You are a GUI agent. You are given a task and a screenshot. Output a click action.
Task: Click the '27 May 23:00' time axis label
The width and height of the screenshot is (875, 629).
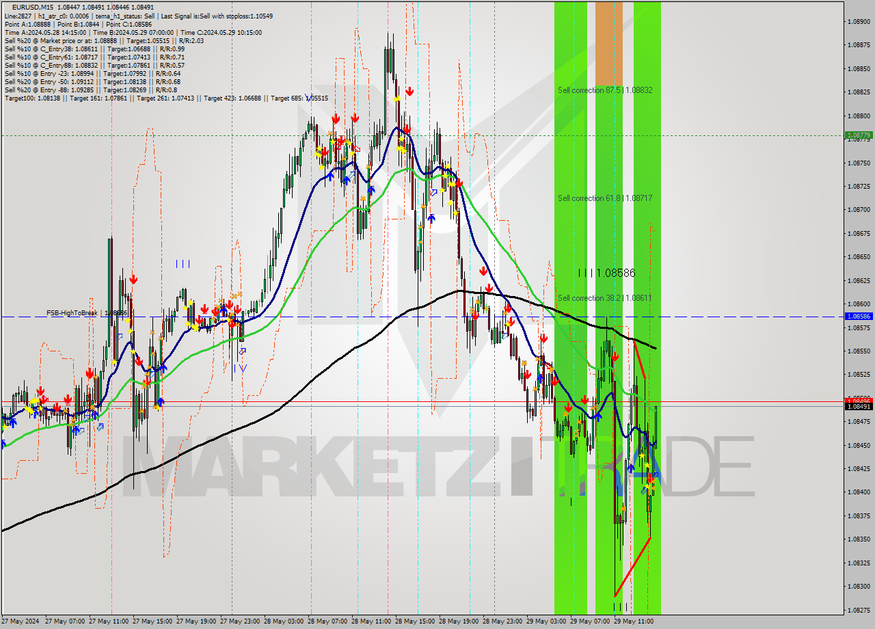241,621
